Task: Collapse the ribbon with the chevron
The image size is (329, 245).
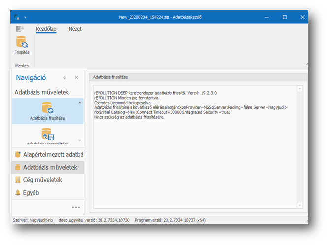Action: pyautogui.click(x=308, y=64)
